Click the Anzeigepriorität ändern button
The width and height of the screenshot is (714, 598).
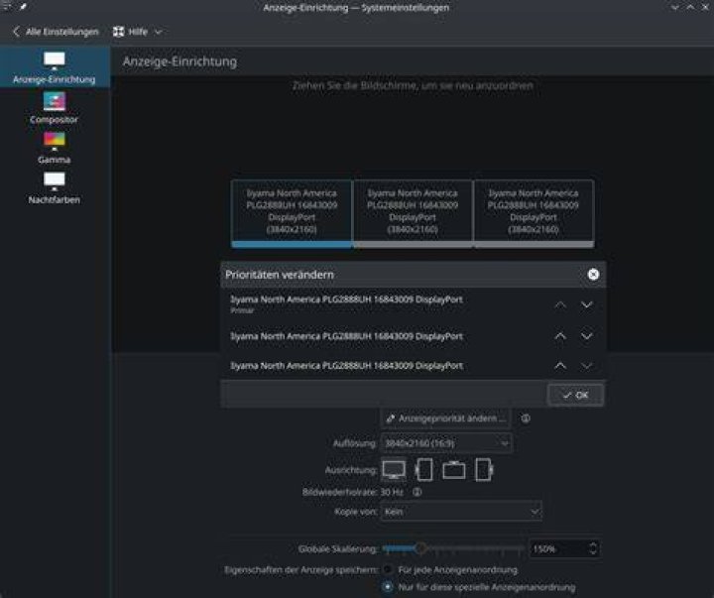point(445,419)
